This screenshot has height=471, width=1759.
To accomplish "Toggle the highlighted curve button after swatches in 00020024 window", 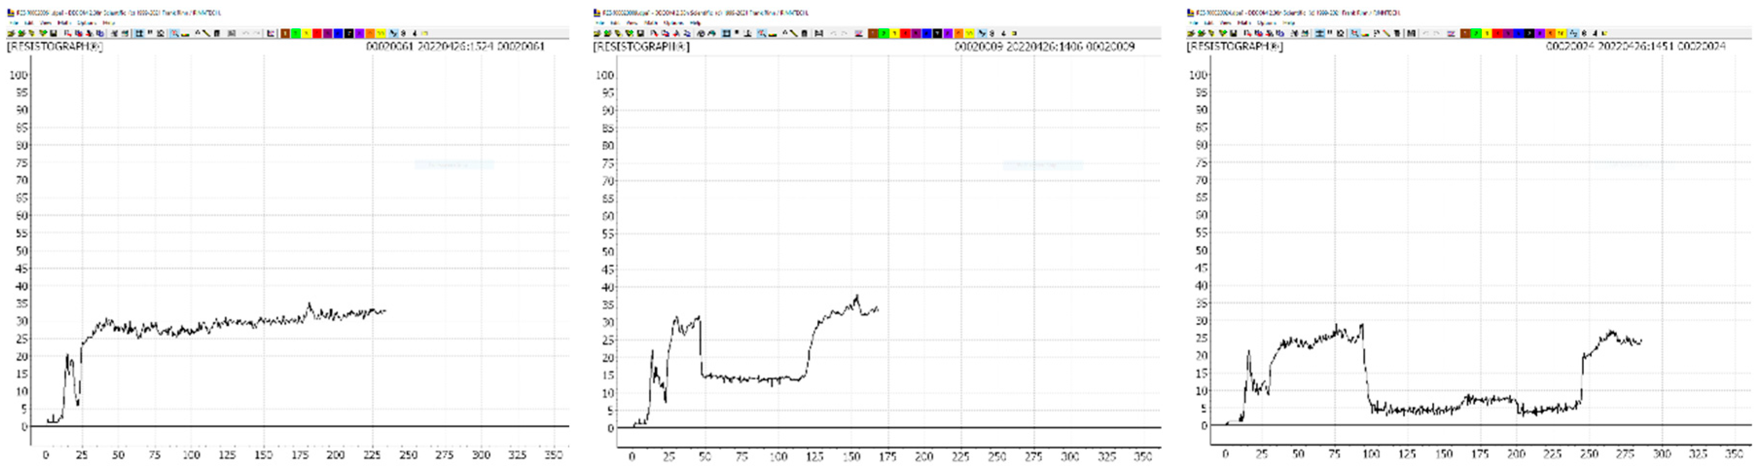I will (1573, 33).
